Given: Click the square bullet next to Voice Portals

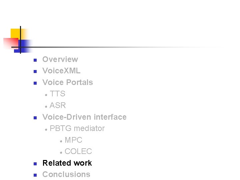Looking at the screenshot, I should [x=34, y=83].
